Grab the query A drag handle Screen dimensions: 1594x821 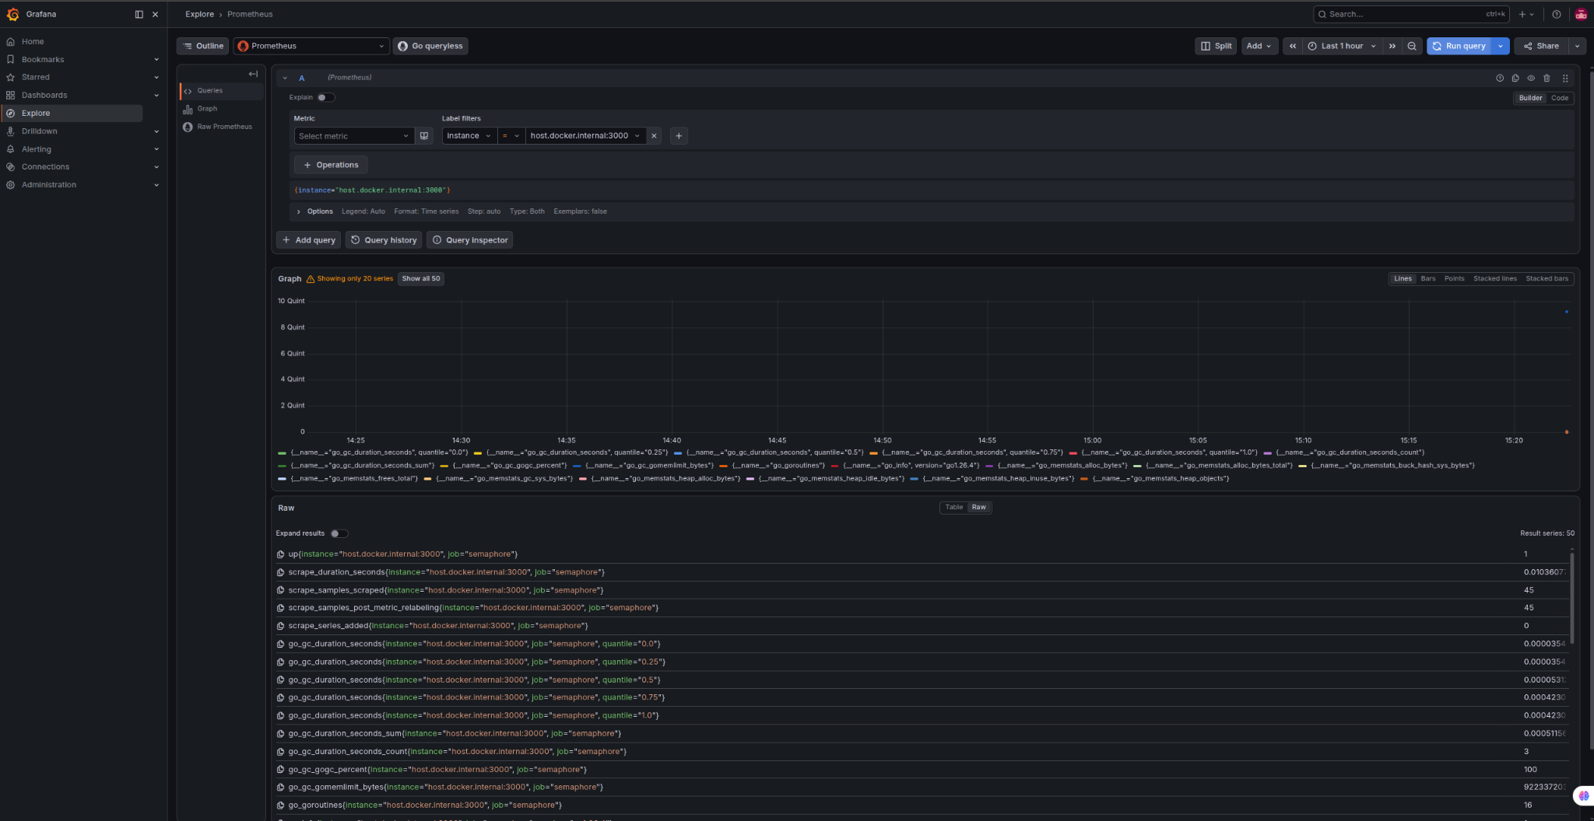[x=1565, y=78]
